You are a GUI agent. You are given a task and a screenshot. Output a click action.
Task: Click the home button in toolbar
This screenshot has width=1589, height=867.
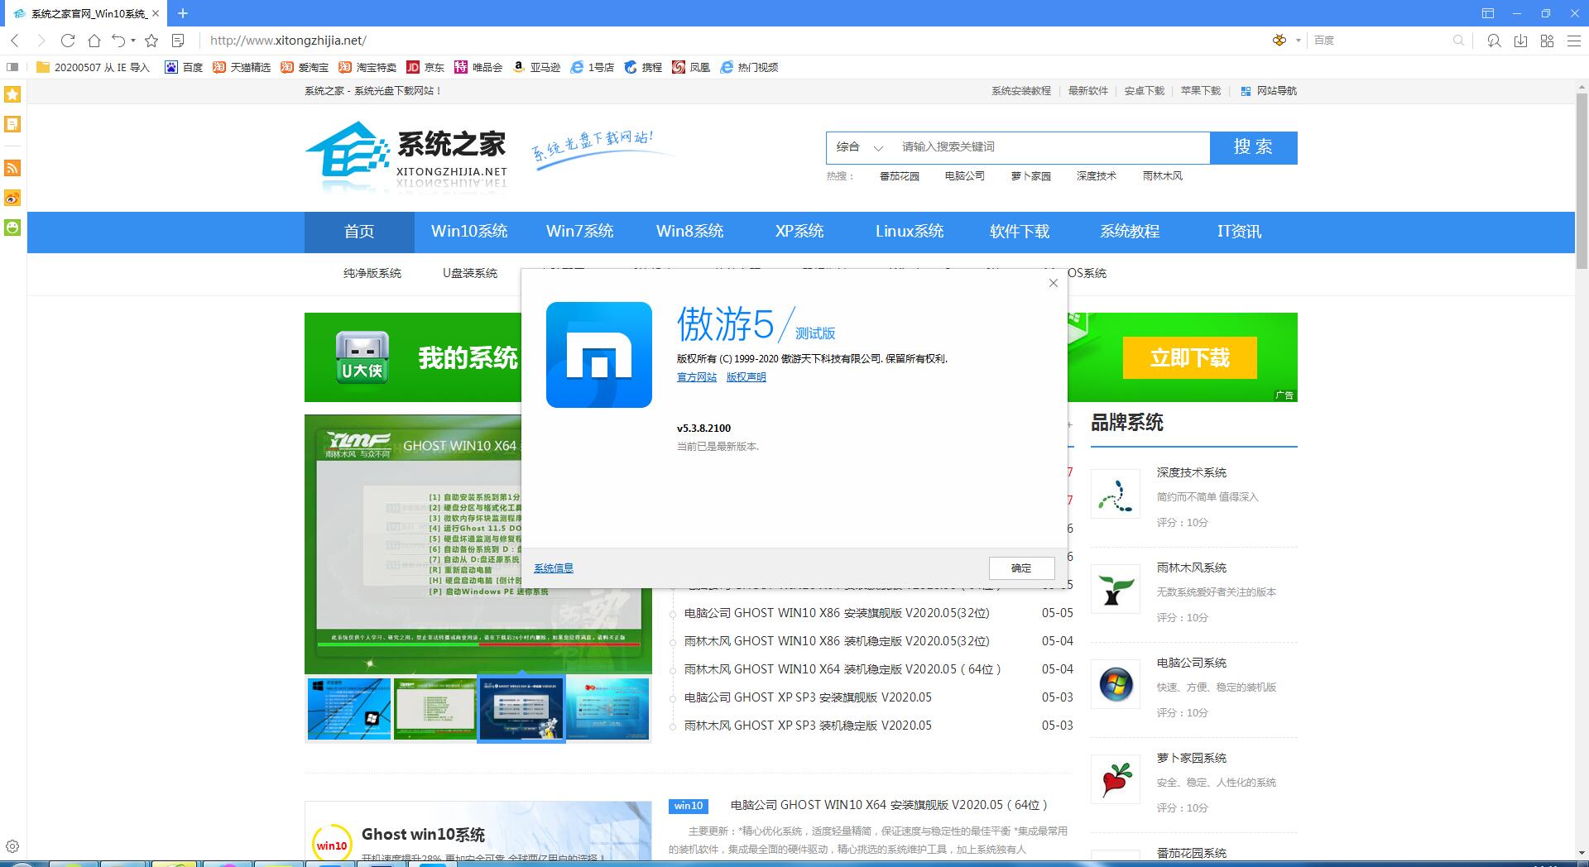(94, 41)
